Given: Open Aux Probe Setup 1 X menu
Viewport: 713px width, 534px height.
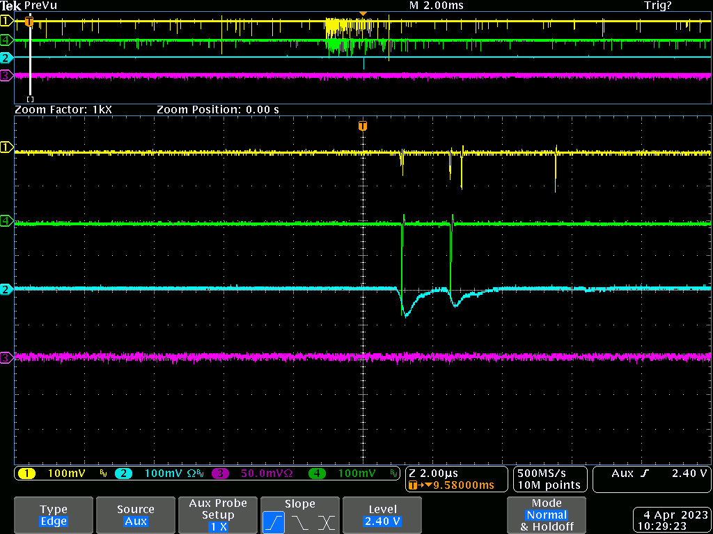Looking at the screenshot, I should point(218,515).
